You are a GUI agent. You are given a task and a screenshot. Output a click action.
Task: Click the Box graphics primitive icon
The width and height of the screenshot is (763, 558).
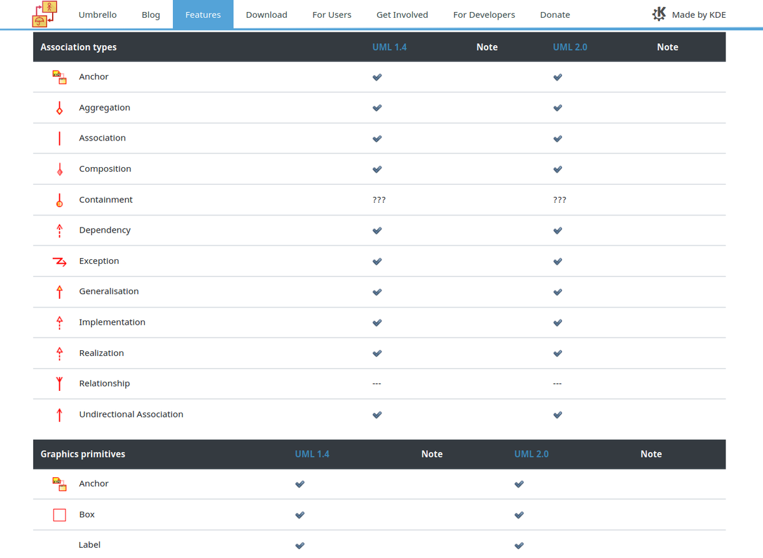click(59, 515)
